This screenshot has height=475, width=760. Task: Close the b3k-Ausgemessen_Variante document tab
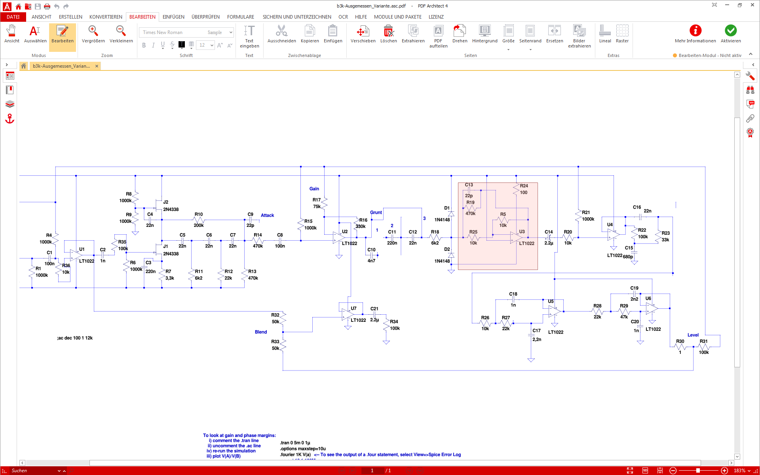[x=97, y=66]
